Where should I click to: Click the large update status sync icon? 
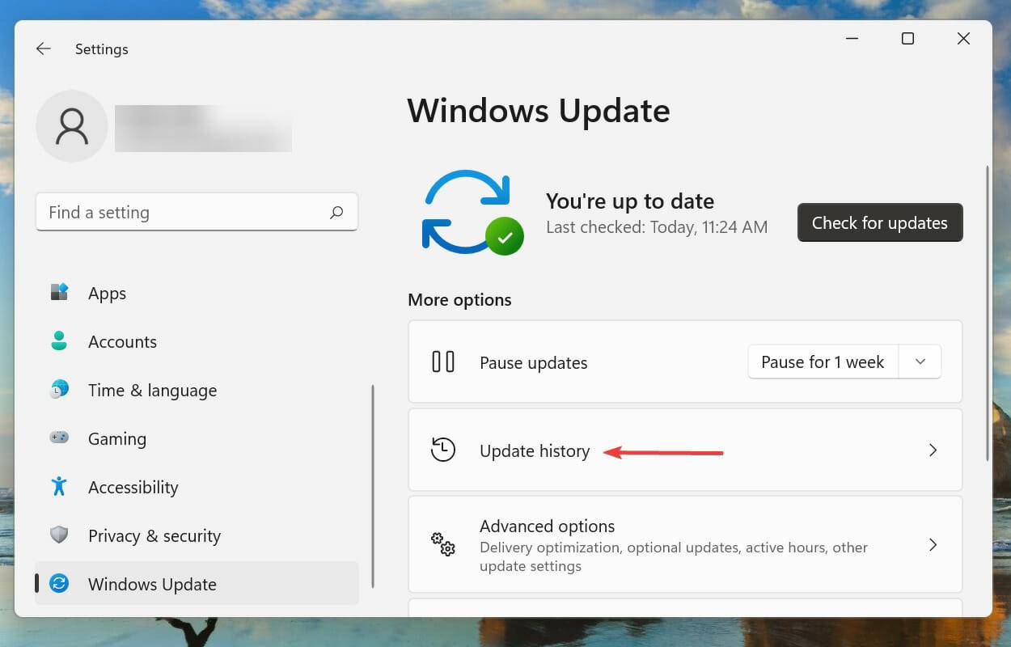(472, 213)
